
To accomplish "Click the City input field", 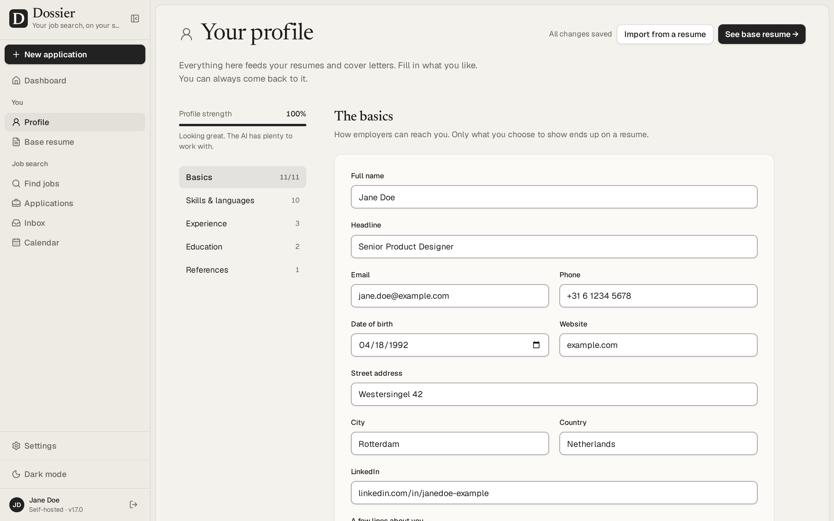I will (x=450, y=443).
